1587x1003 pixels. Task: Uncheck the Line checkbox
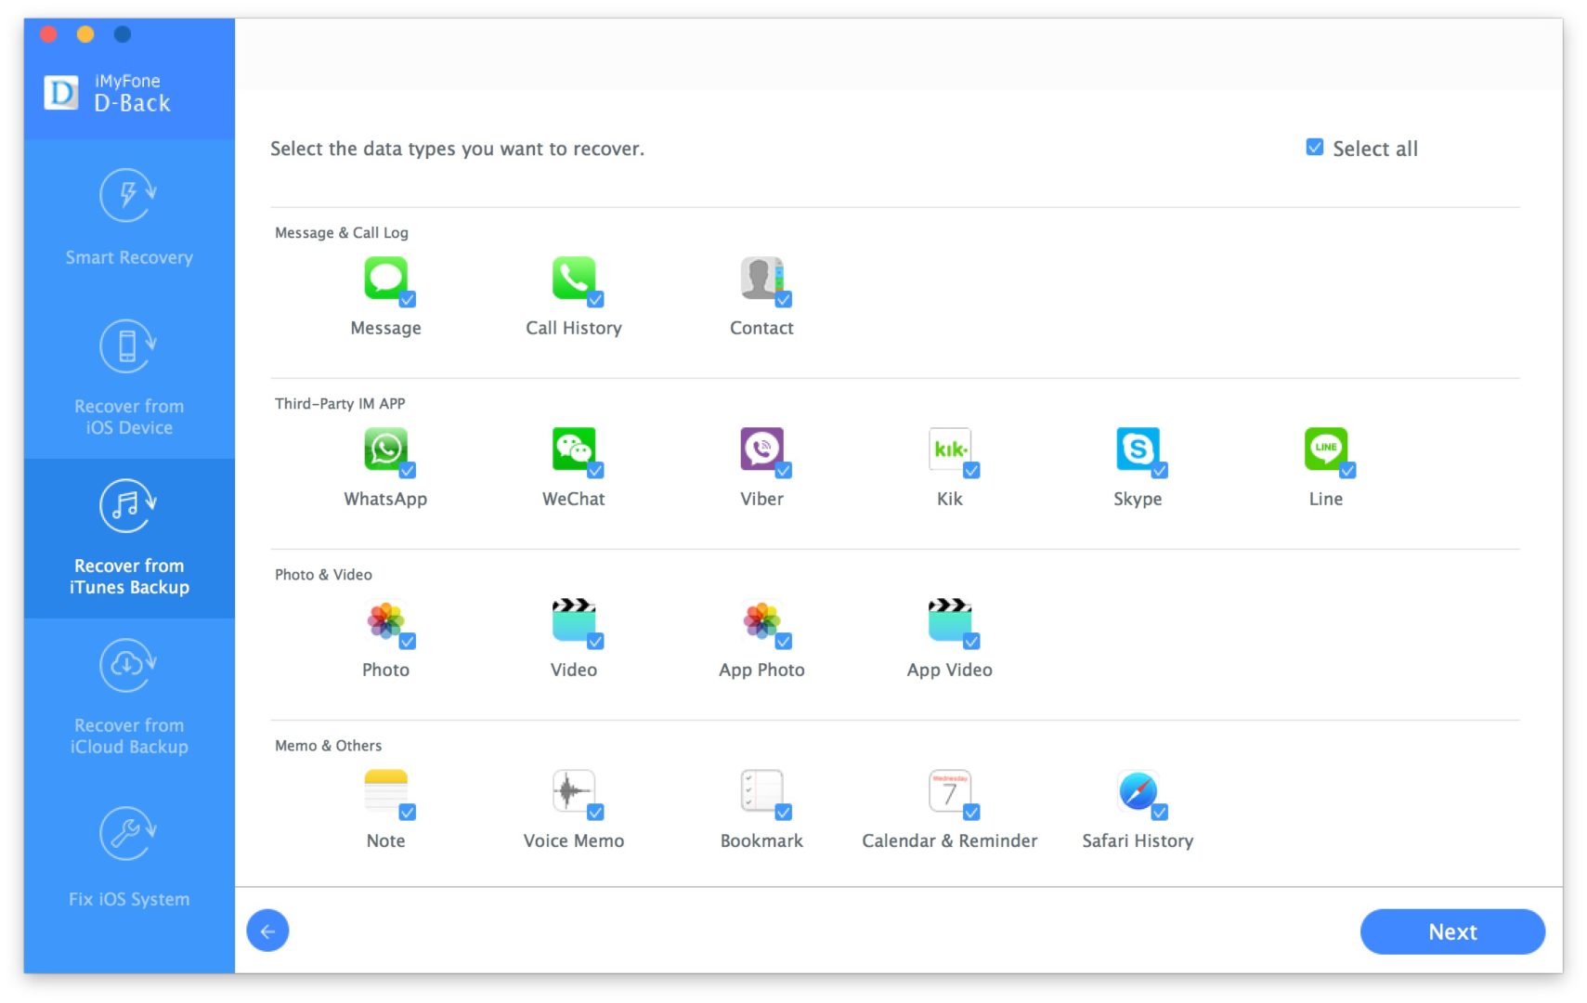point(1347,470)
